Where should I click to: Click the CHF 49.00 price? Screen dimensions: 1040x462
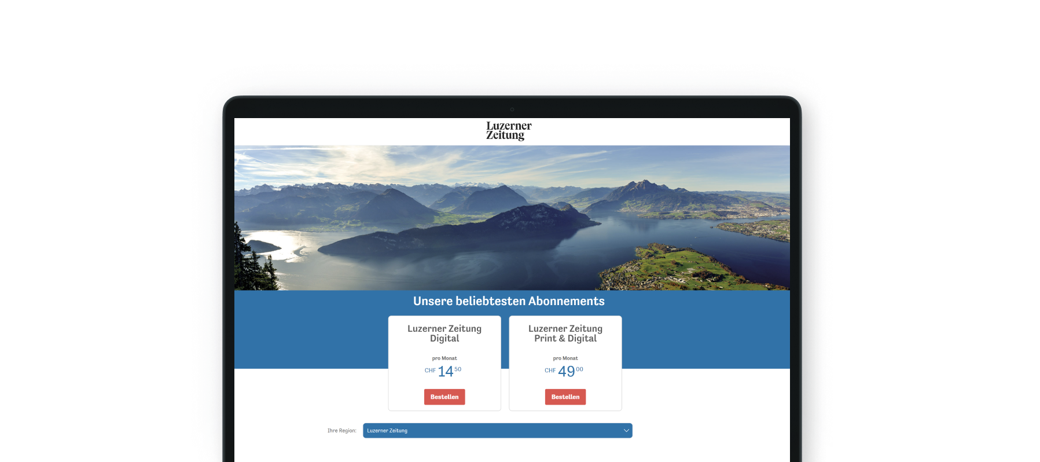564,371
